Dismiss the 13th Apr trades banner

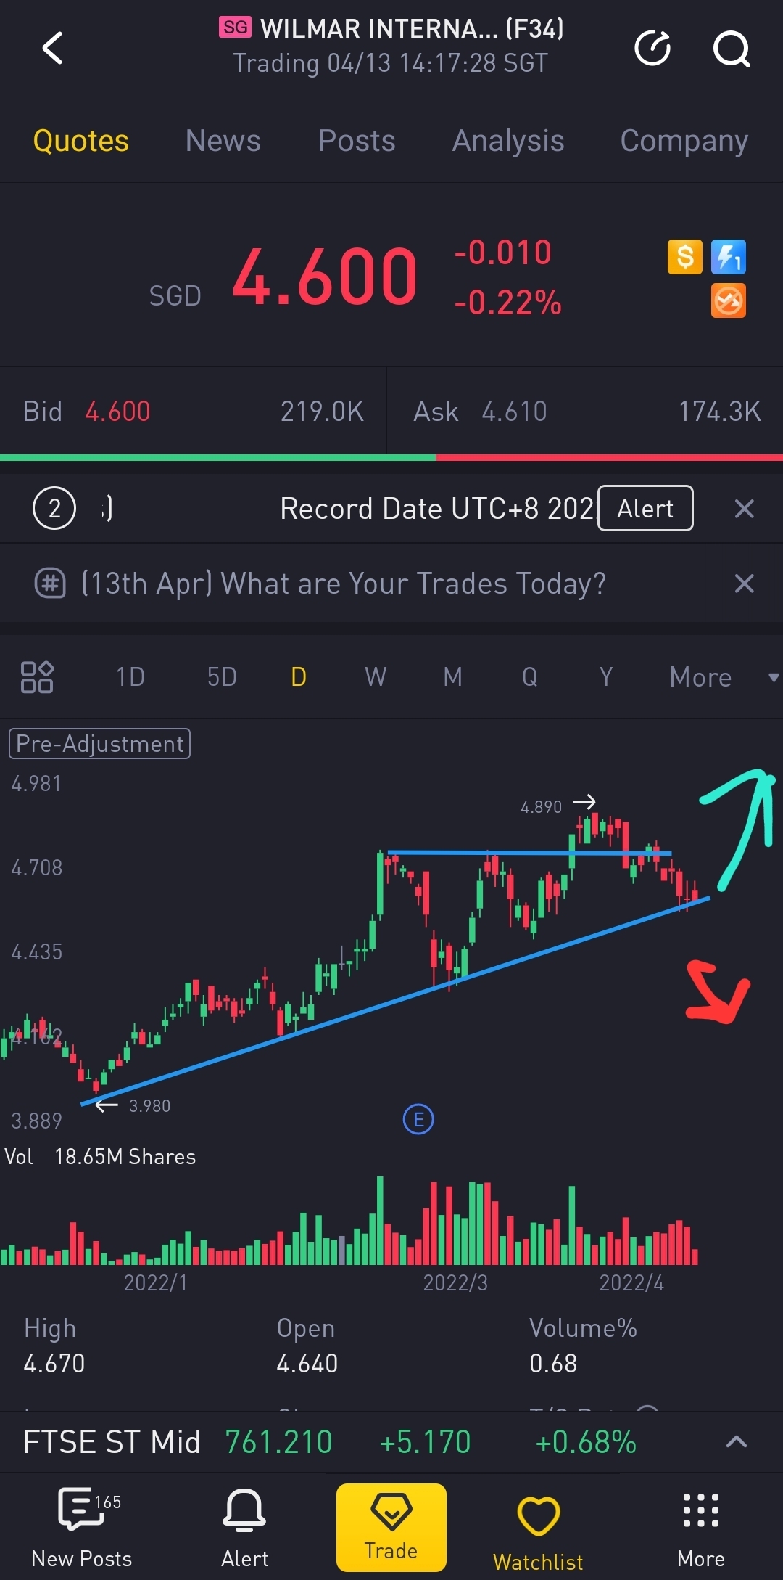(x=744, y=584)
